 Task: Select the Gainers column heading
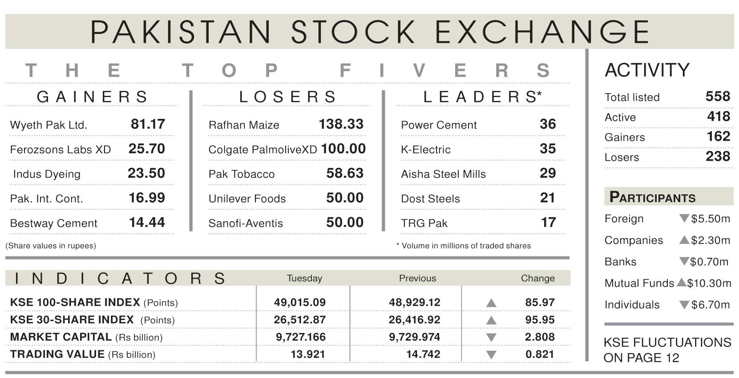click(x=92, y=97)
